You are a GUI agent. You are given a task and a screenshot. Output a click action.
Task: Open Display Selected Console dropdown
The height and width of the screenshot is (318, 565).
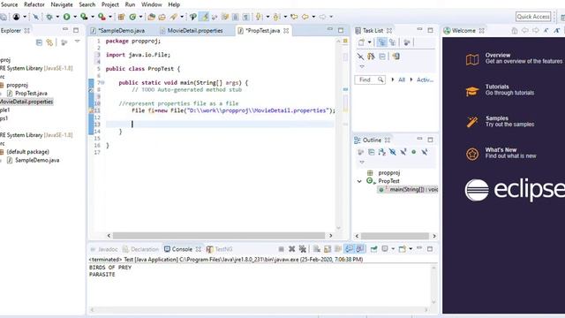[393, 249]
